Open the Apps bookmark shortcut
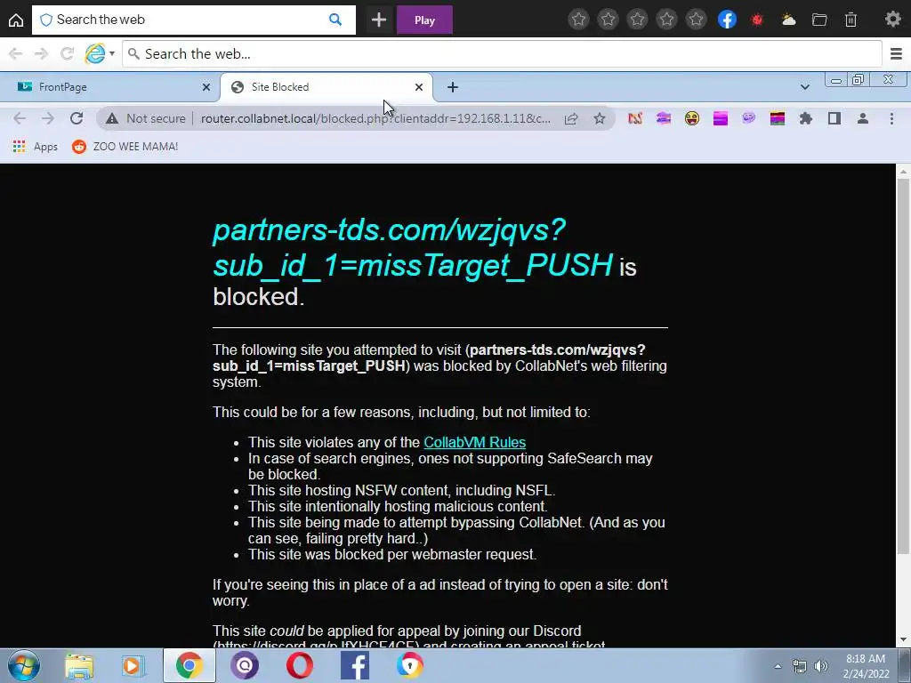Screen dimensions: 911x683 pos(36,147)
